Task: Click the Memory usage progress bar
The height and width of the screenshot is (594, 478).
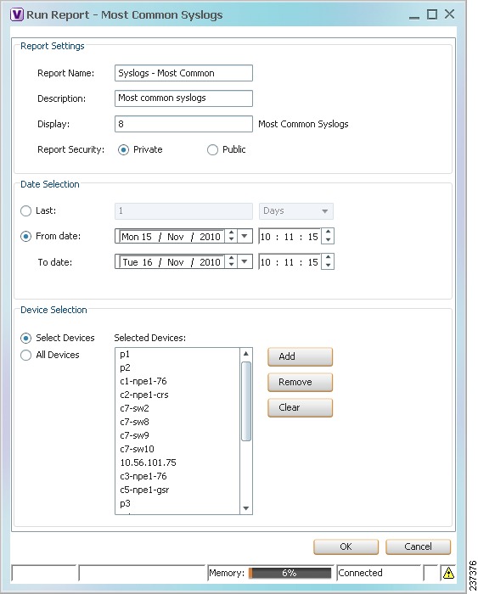Action: [x=290, y=573]
